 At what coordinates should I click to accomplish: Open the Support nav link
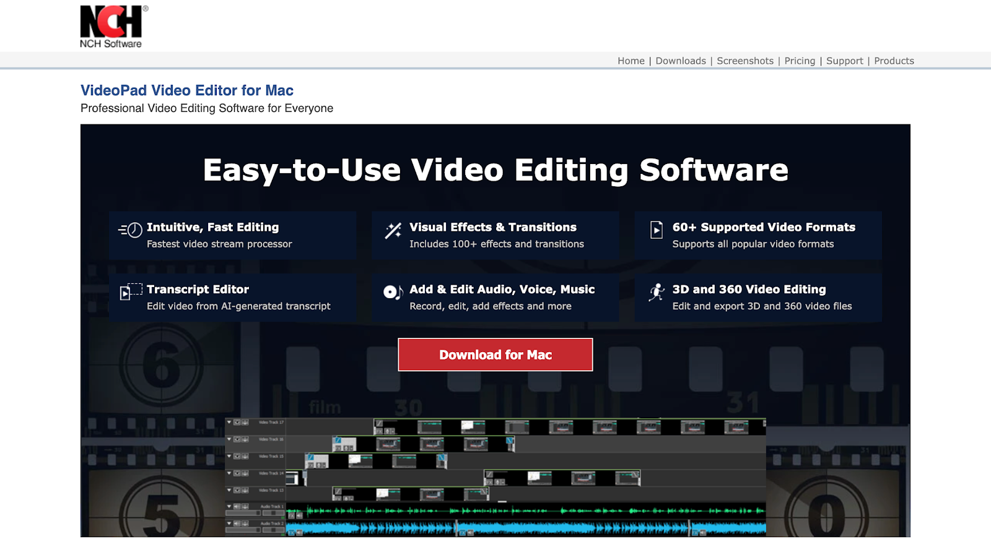click(845, 61)
